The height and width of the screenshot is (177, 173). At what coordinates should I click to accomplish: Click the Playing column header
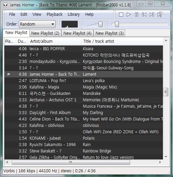pos(9,41)
